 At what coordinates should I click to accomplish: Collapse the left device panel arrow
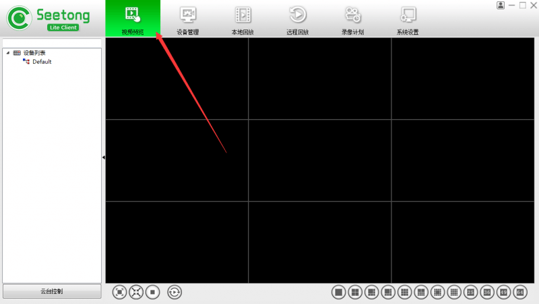[104, 157]
